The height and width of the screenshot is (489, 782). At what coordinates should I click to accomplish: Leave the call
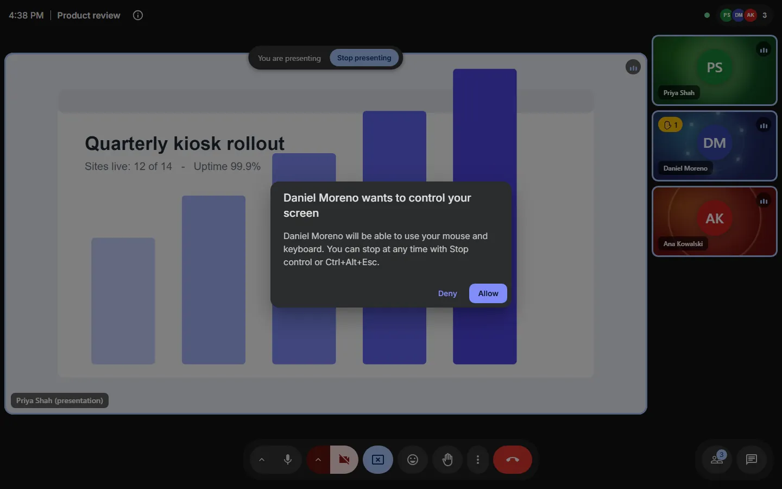[513, 460]
